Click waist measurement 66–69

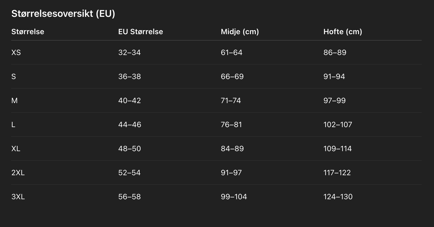(x=232, y=77)
